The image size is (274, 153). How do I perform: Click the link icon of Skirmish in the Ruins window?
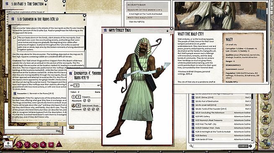(x=13, y=19)
